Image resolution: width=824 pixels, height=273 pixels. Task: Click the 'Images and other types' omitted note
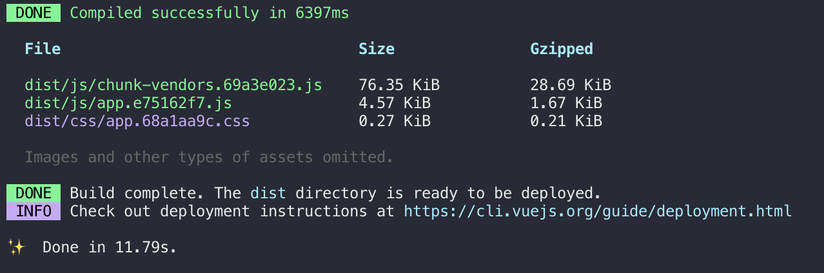[209, 157]
